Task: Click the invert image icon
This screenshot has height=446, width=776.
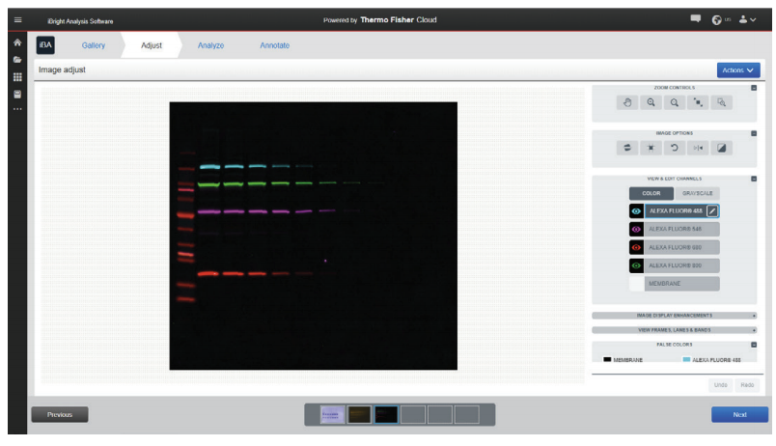Action: point(720,148)
